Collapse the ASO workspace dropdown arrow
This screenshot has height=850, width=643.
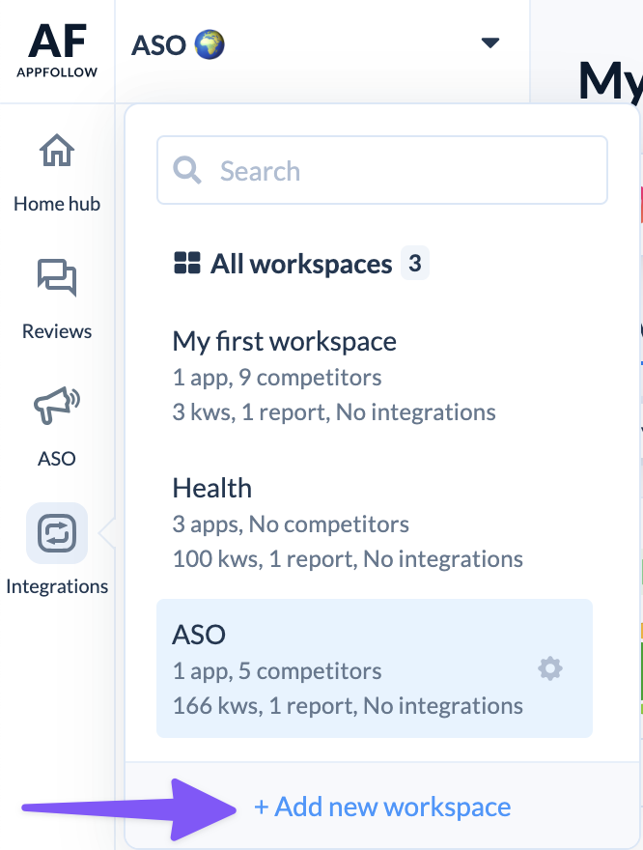tap(490, 42)
